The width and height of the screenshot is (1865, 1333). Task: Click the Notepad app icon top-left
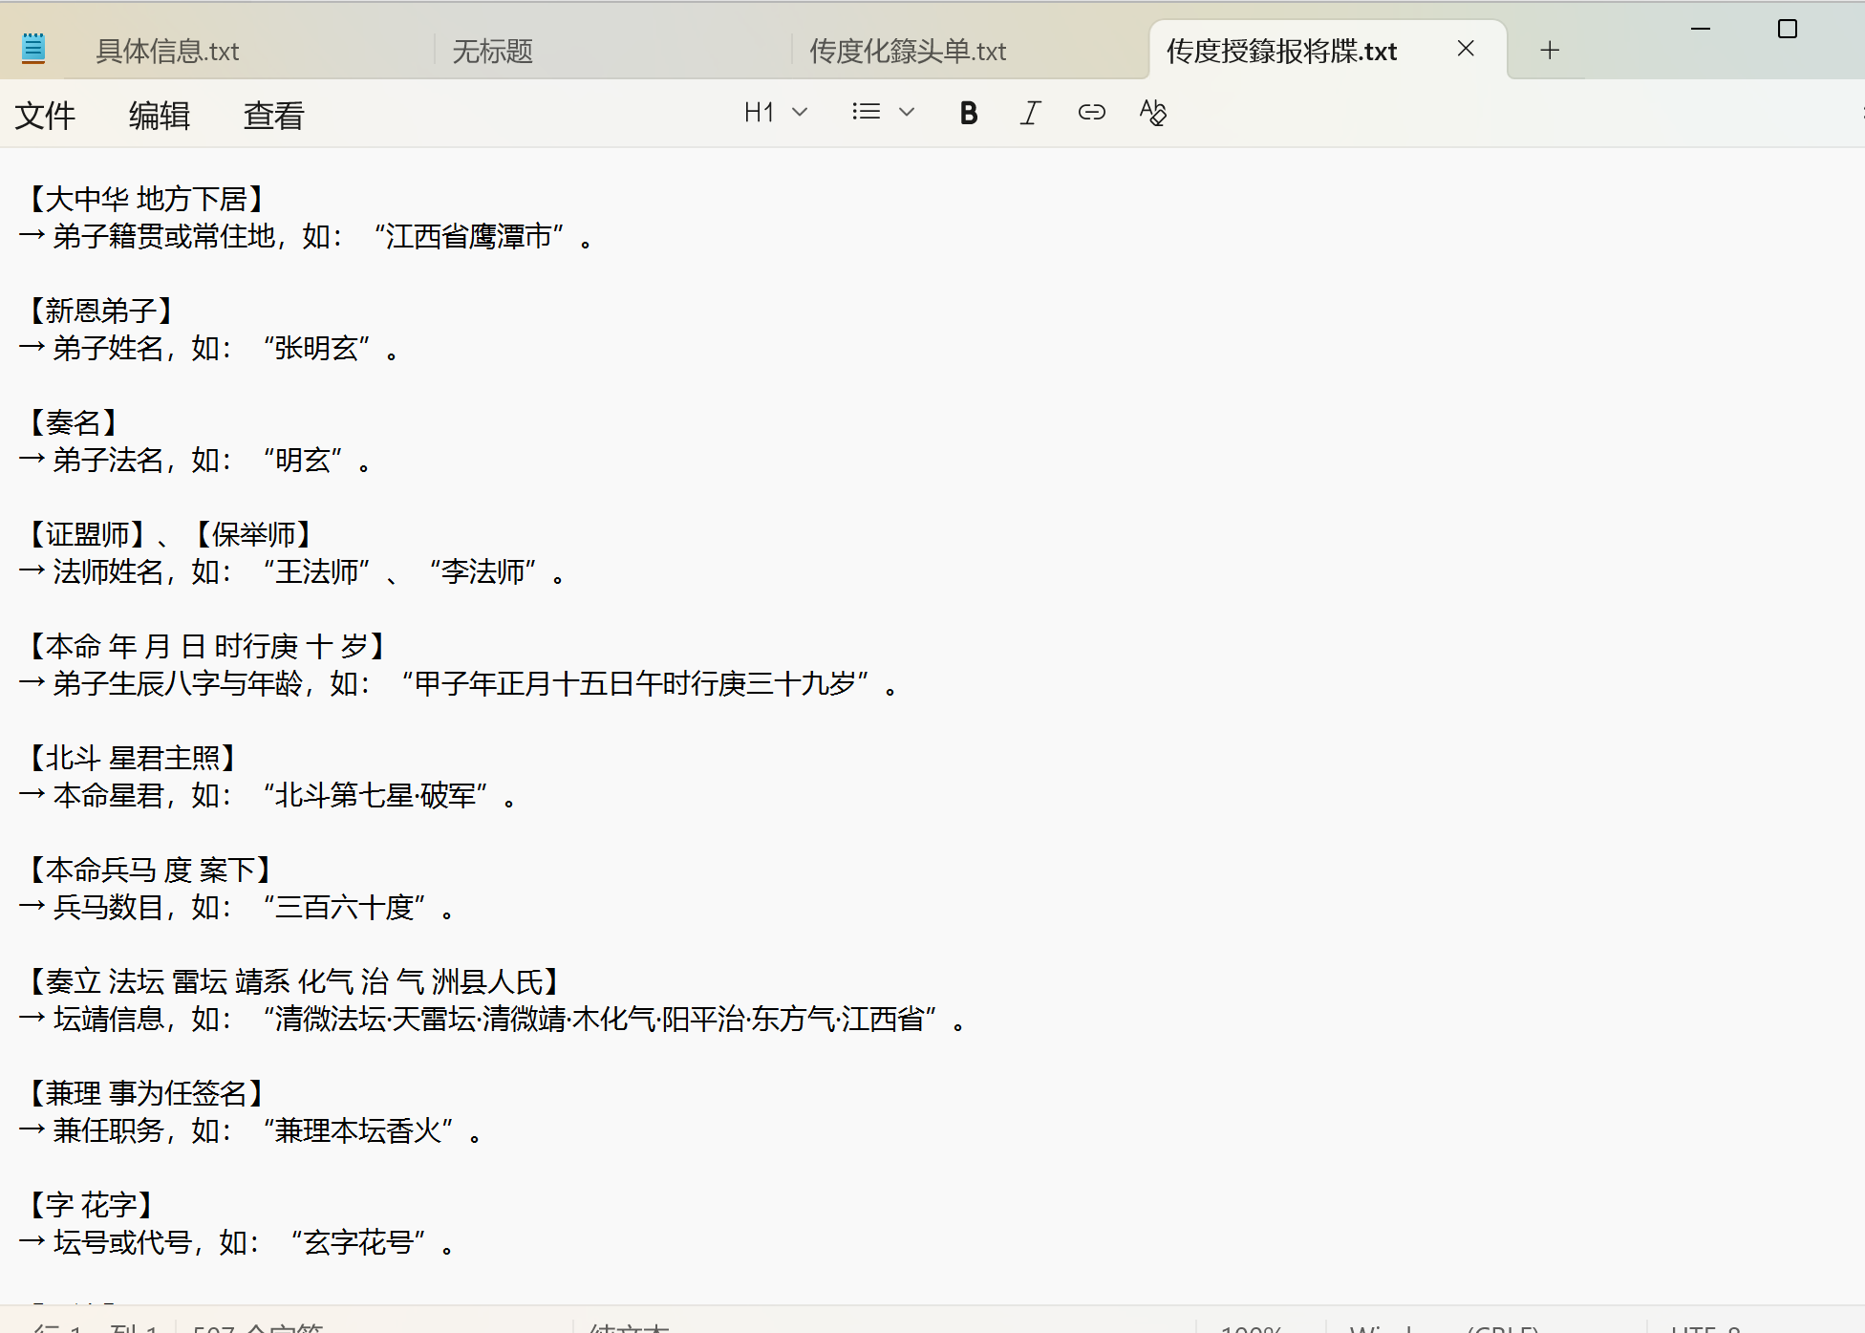click(33, 45)
